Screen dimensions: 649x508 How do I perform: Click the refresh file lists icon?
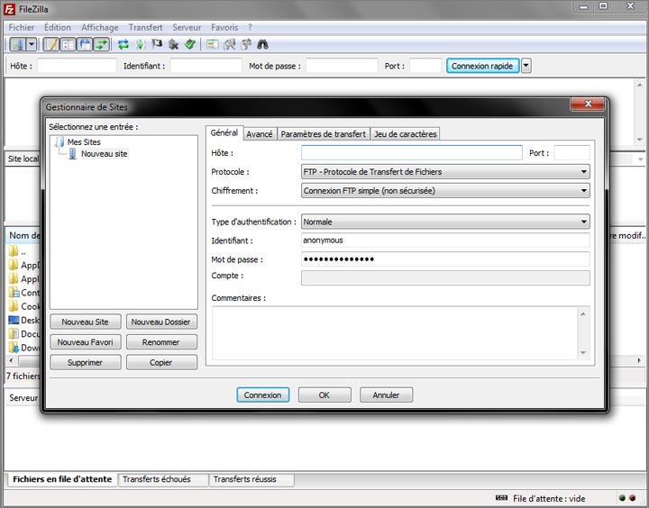click(123, 44)
